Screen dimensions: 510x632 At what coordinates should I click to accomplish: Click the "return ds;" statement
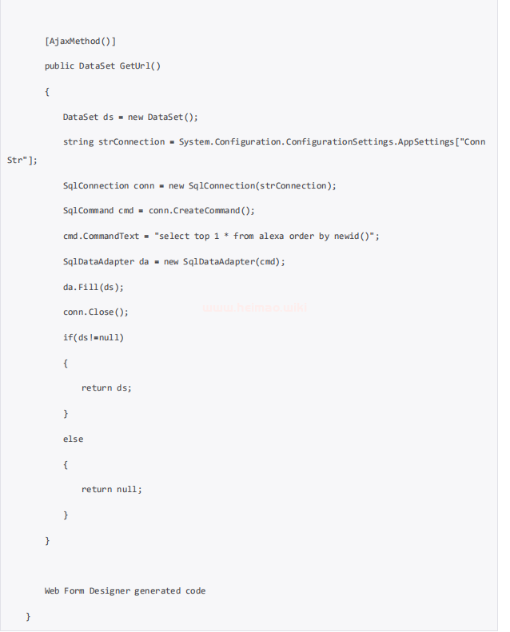point(106,388)
